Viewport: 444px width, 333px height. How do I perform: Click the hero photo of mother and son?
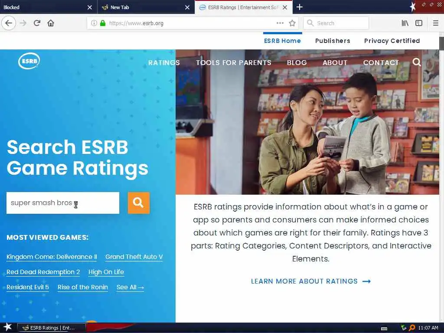coord(307,122)
